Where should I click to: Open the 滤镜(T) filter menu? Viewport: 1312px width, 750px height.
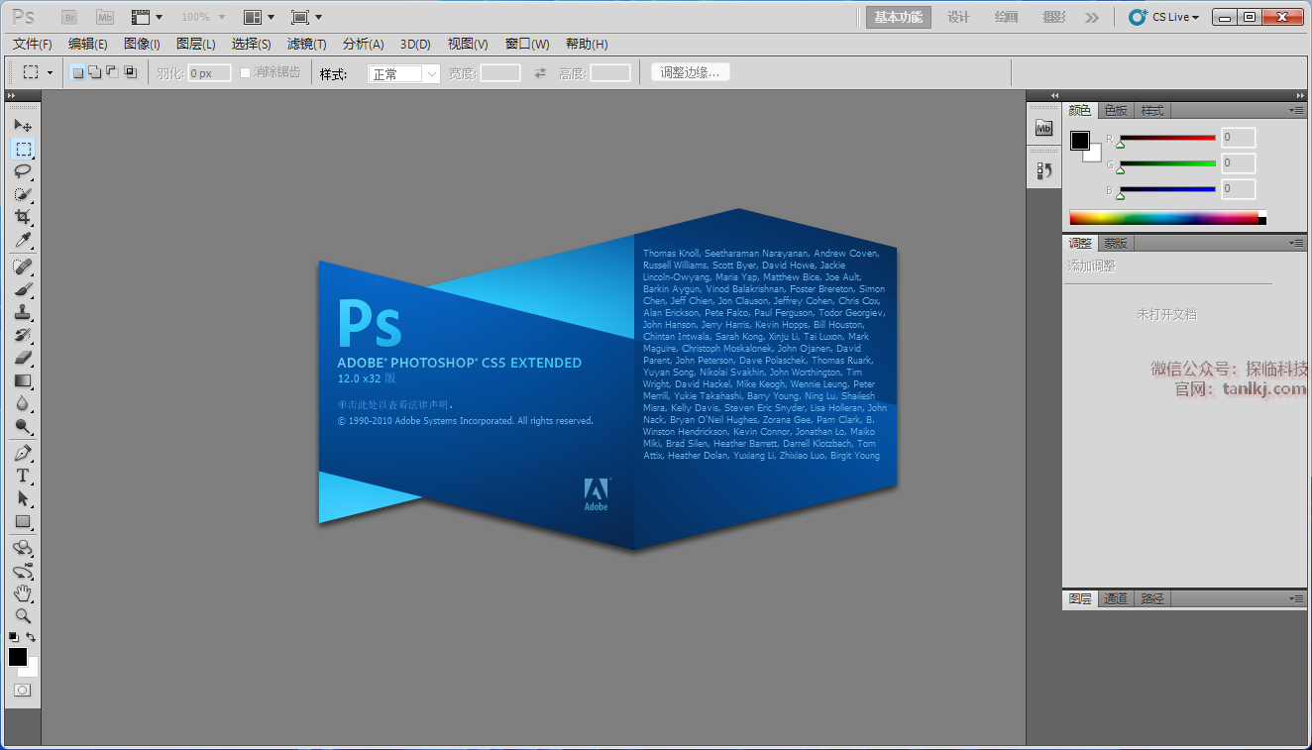click(x=306, y=44)
